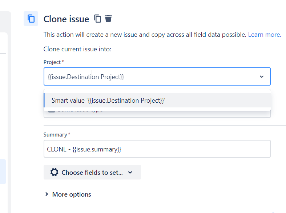Delete the Clone issue action with trash icon
Screen dimensions: 286x213
[x=108, y=19]
